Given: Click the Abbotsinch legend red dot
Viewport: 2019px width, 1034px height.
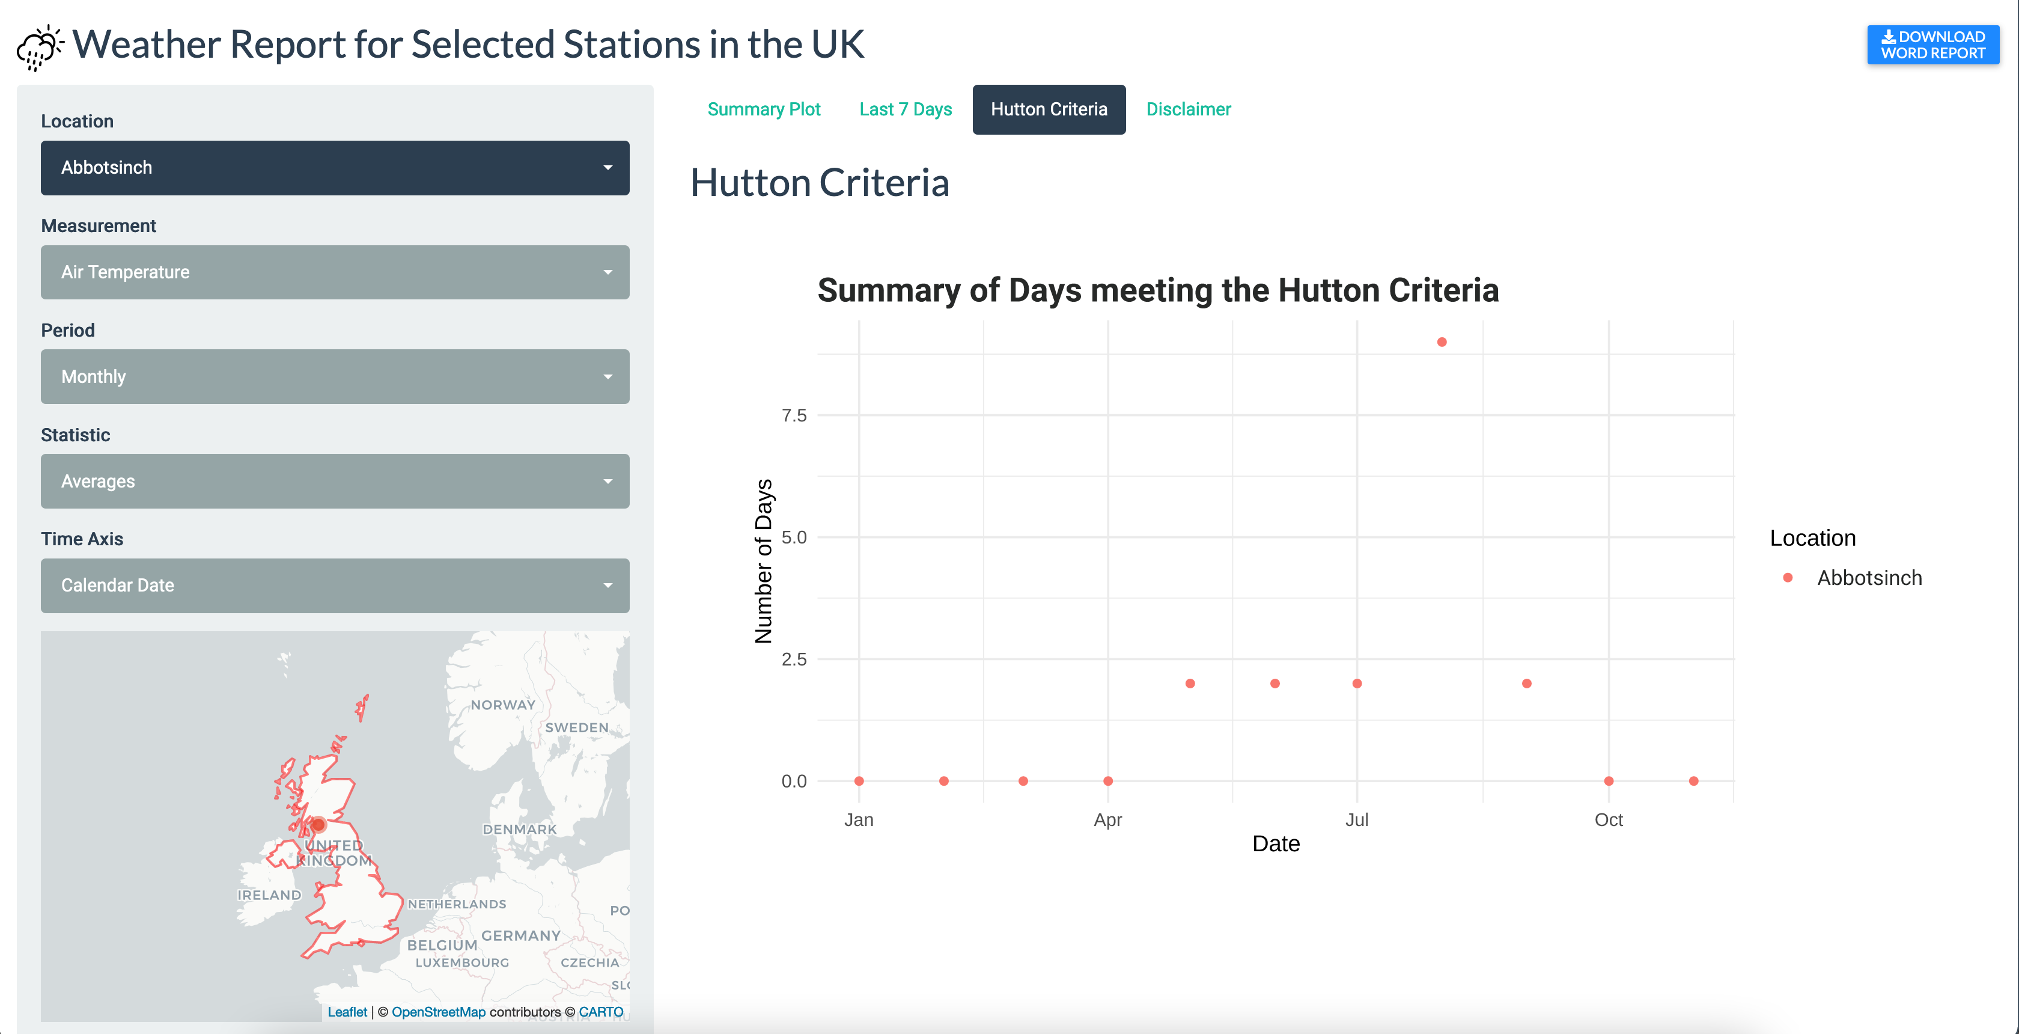Looking at the screenshot, I should 1788,578.
